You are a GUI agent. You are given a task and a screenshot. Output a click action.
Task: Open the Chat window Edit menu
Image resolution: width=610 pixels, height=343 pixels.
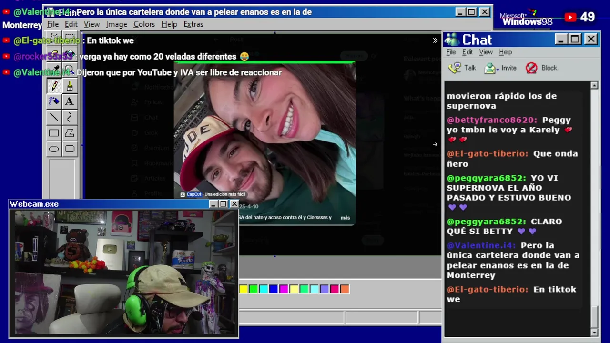468,52
